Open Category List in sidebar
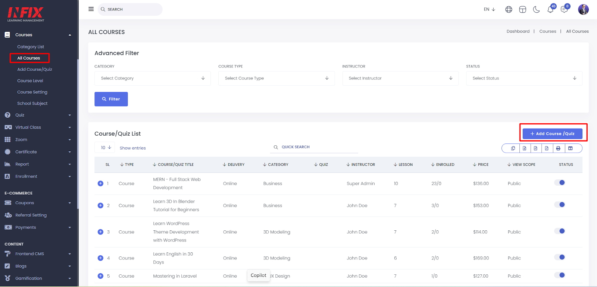Screen dimensions: 597x287 click(x=31, y=47)
